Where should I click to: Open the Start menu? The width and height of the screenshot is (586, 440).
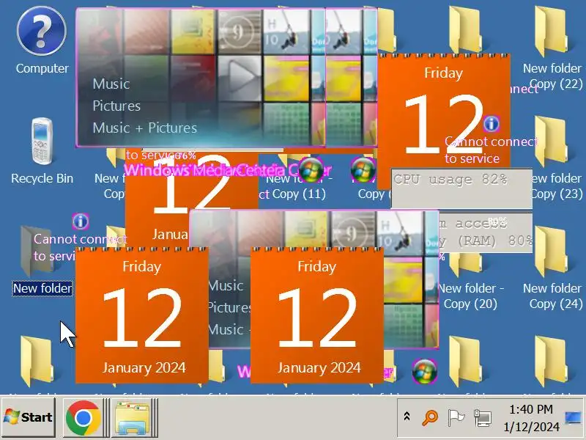pyautogui.click(x=29, y=417)
